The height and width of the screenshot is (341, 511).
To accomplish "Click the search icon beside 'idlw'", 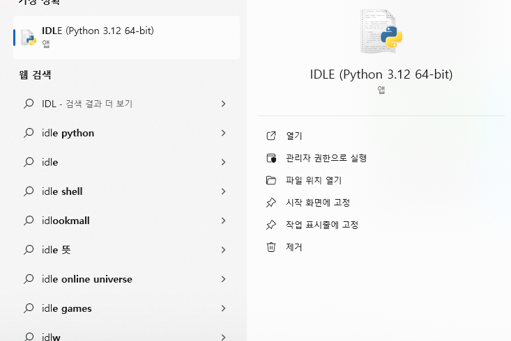I will [x=29, y=337].
